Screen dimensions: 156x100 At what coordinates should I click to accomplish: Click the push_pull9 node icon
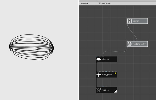[x=99, y=75]
